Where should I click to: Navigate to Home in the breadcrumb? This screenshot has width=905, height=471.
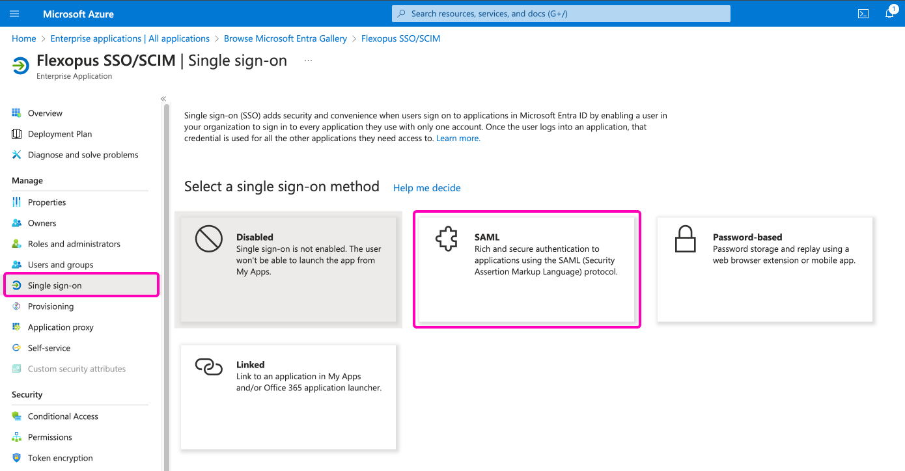pos(24,38)
